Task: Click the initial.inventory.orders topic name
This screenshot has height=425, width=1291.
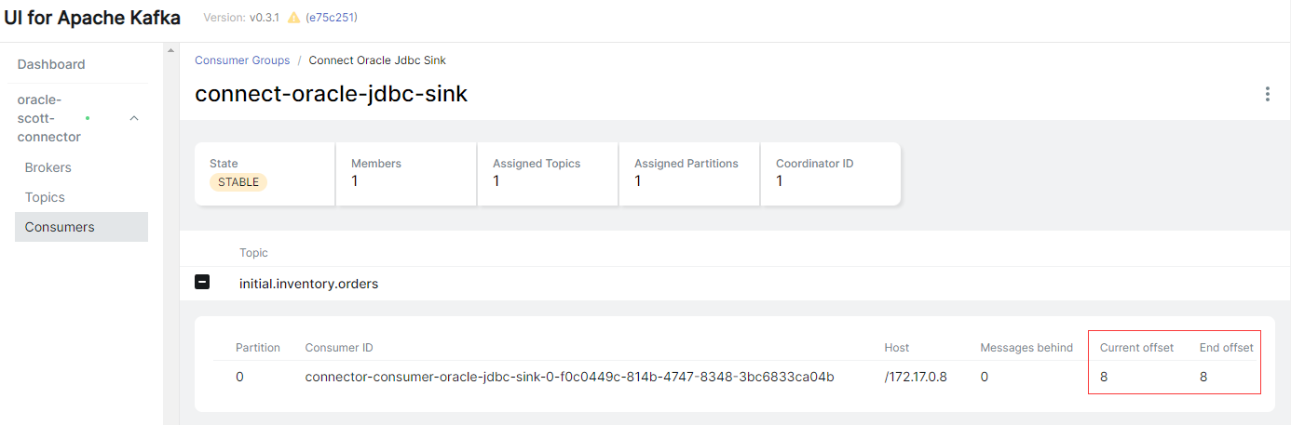Action: coord(309,284)
